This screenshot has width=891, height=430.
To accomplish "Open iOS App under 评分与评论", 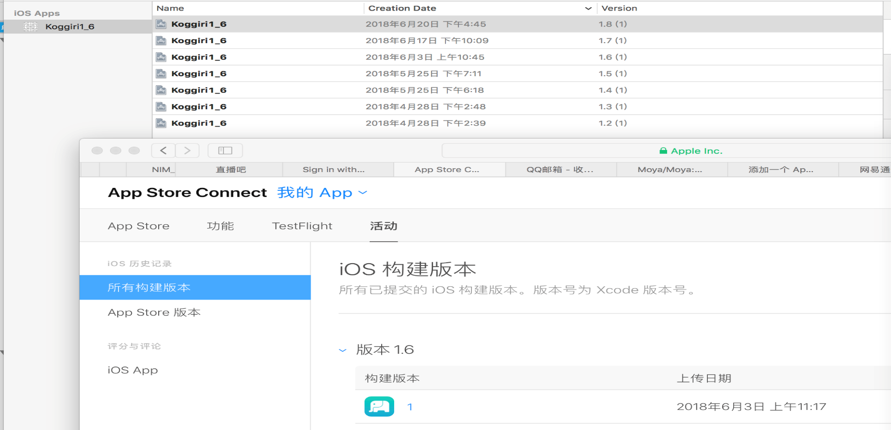I will pos(133,370).
